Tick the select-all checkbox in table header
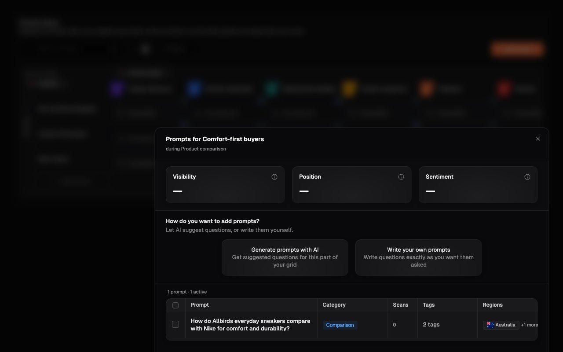The image size is (563, 352). pos(175,305)
